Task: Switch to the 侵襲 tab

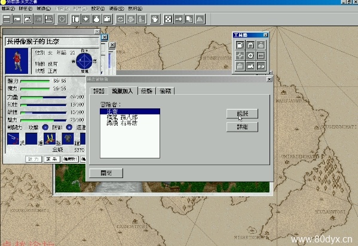Action: click(146, 91)
